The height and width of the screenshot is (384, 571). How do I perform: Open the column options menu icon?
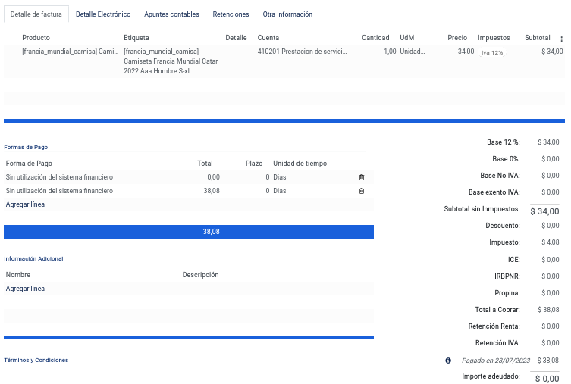coord(561,39)
